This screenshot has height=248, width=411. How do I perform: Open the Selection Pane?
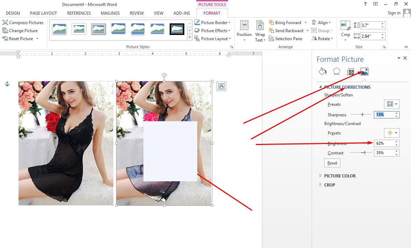click(x=285, y=39)
